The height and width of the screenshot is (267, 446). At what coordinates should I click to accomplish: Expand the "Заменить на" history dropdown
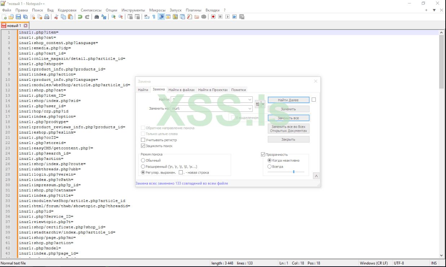[250, 108]
